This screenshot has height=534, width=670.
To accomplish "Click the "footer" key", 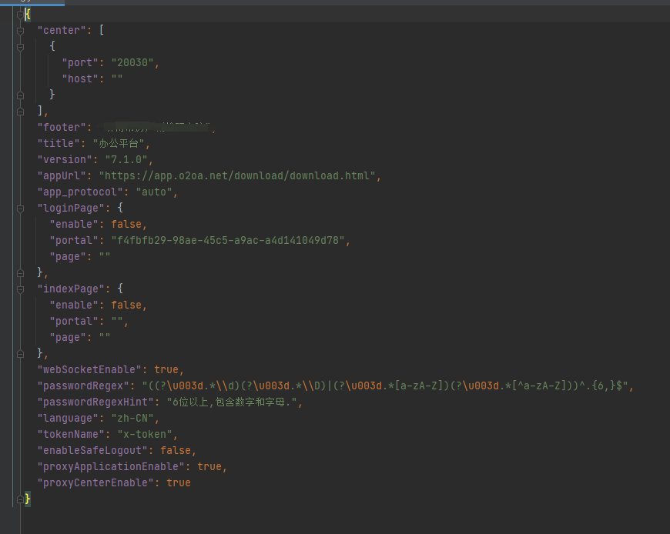I will pos(62,127).
